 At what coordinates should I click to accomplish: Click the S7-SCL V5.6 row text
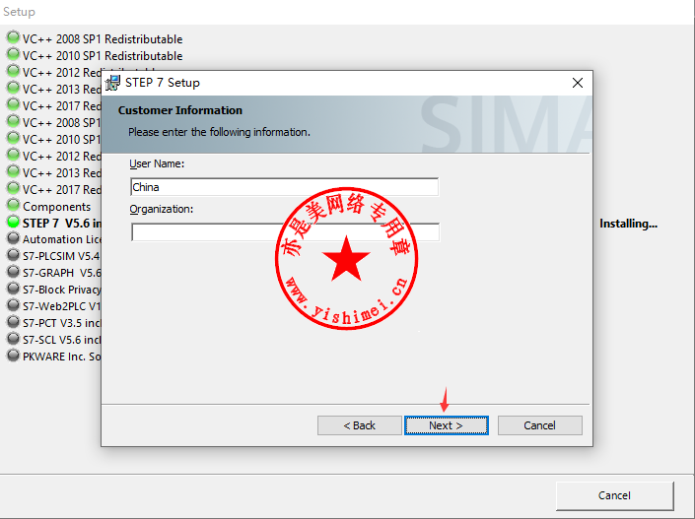coord(62,340)
